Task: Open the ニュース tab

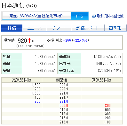Action: pos(35,28)
